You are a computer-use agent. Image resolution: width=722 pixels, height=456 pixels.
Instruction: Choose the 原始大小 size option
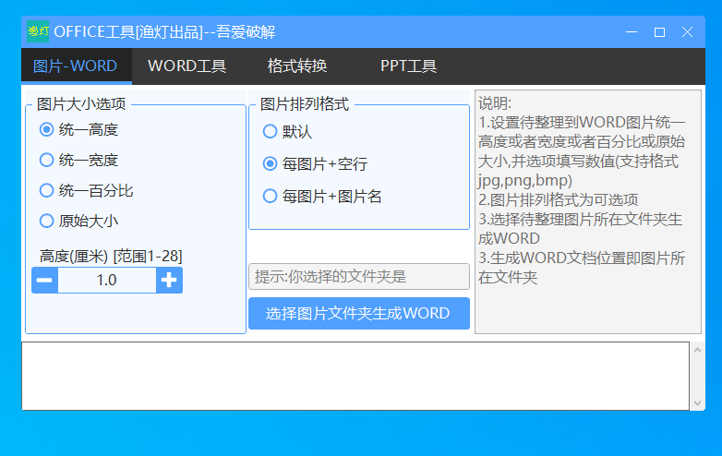pos(78,221)
